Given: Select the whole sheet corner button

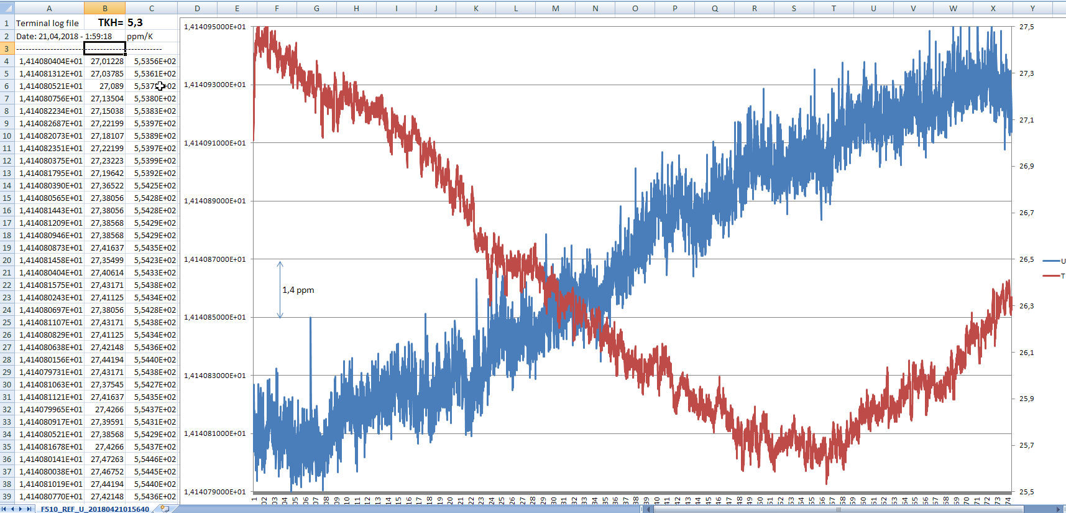Looking at the screenshot, I should click(x=7, y=8).
